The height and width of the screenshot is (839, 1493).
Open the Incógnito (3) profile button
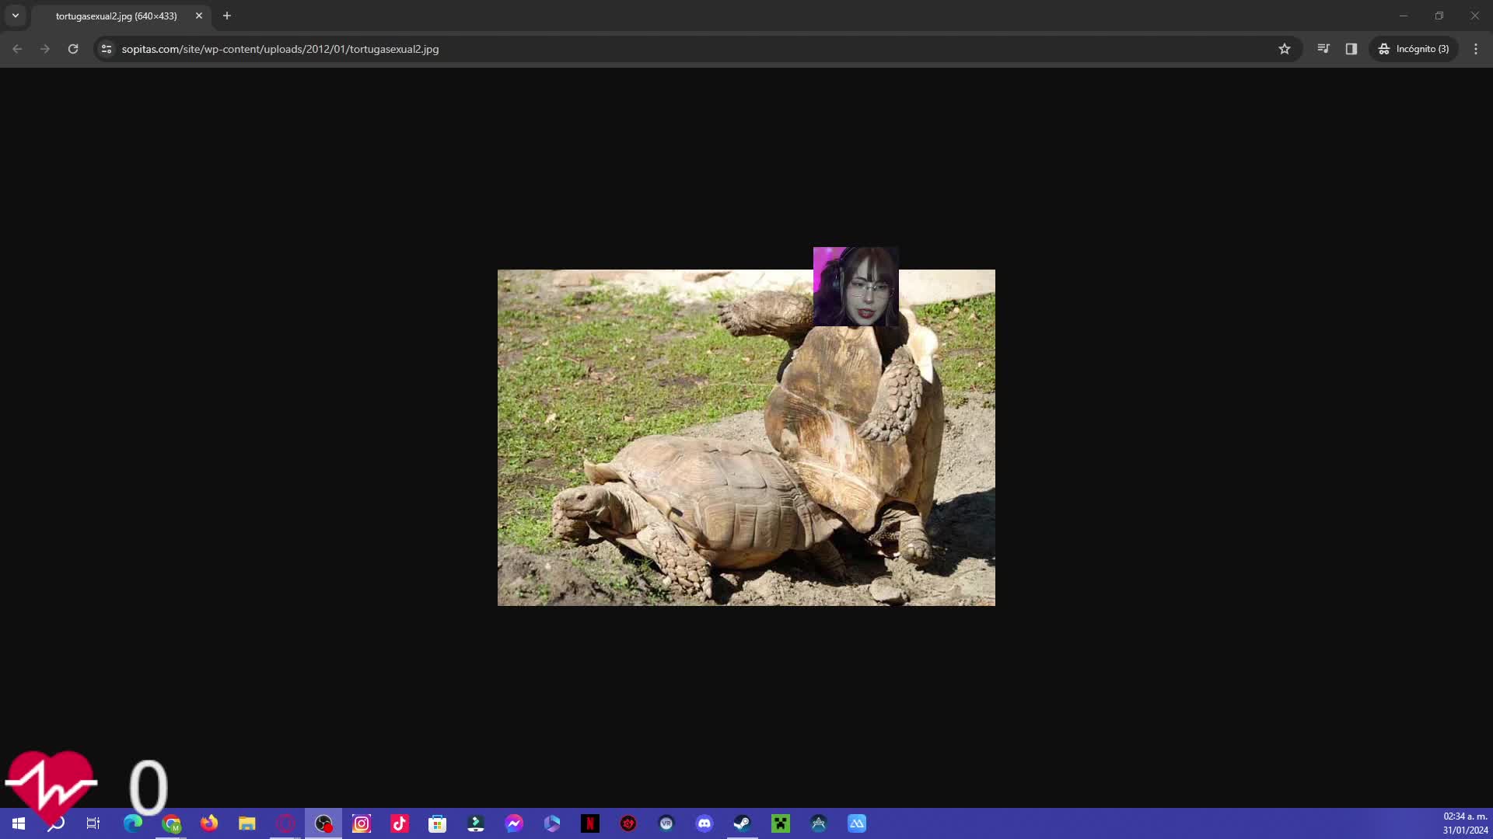1414,49
